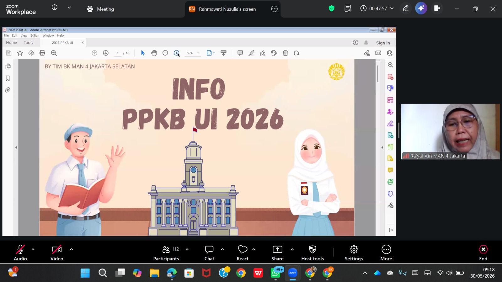
Task: Open page thumbnails panel icon
Action: pyautogui.click(x=8, y=67)
